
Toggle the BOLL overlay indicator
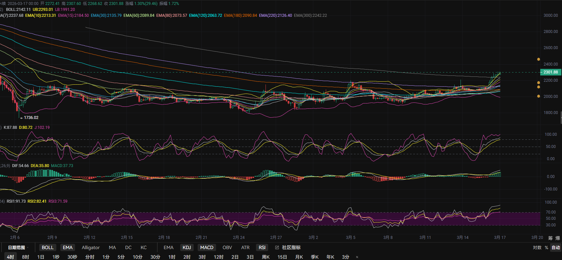47,247
